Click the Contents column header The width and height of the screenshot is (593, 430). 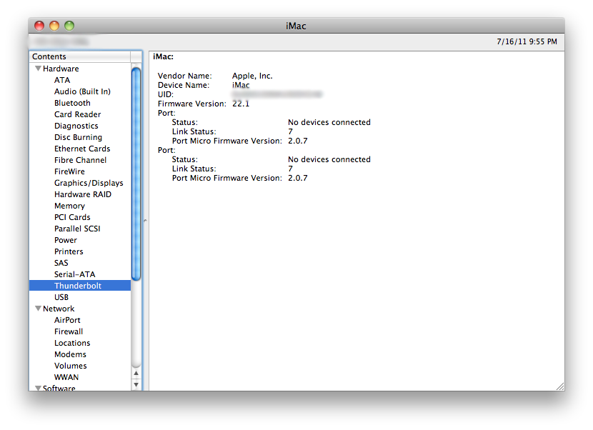[80, 56]
